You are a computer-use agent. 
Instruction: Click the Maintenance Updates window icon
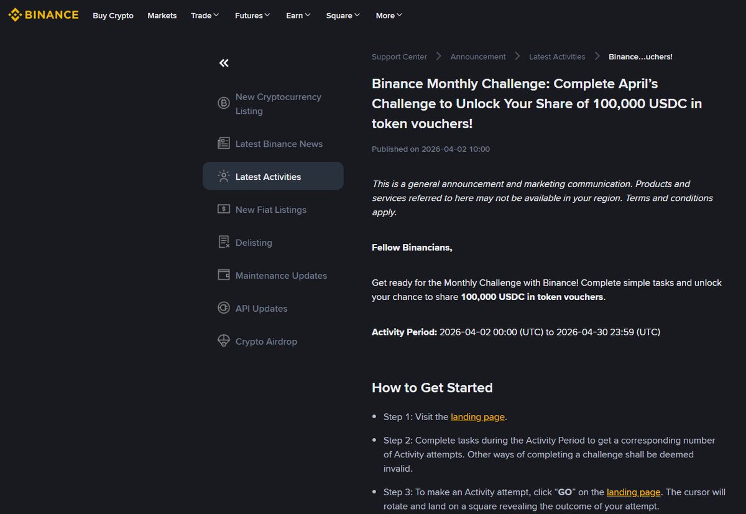224,275
